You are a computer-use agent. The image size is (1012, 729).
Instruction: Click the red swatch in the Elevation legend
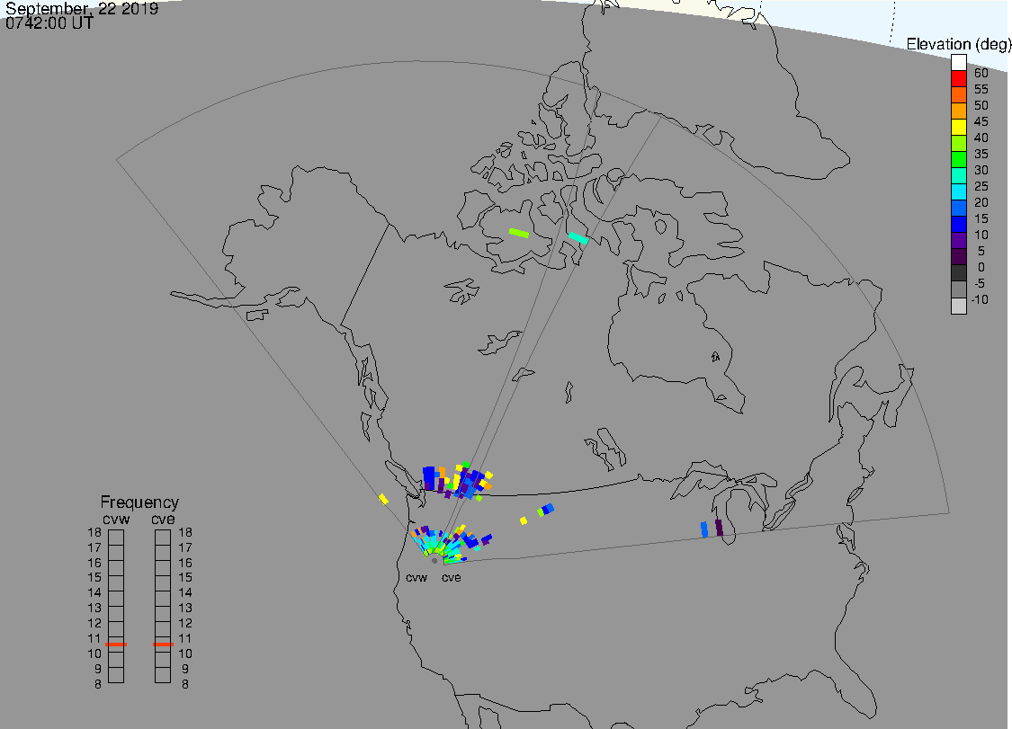coord(958,79)
